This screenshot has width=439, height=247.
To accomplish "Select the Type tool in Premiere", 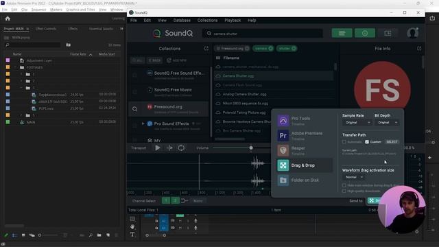I will (132, 235).
